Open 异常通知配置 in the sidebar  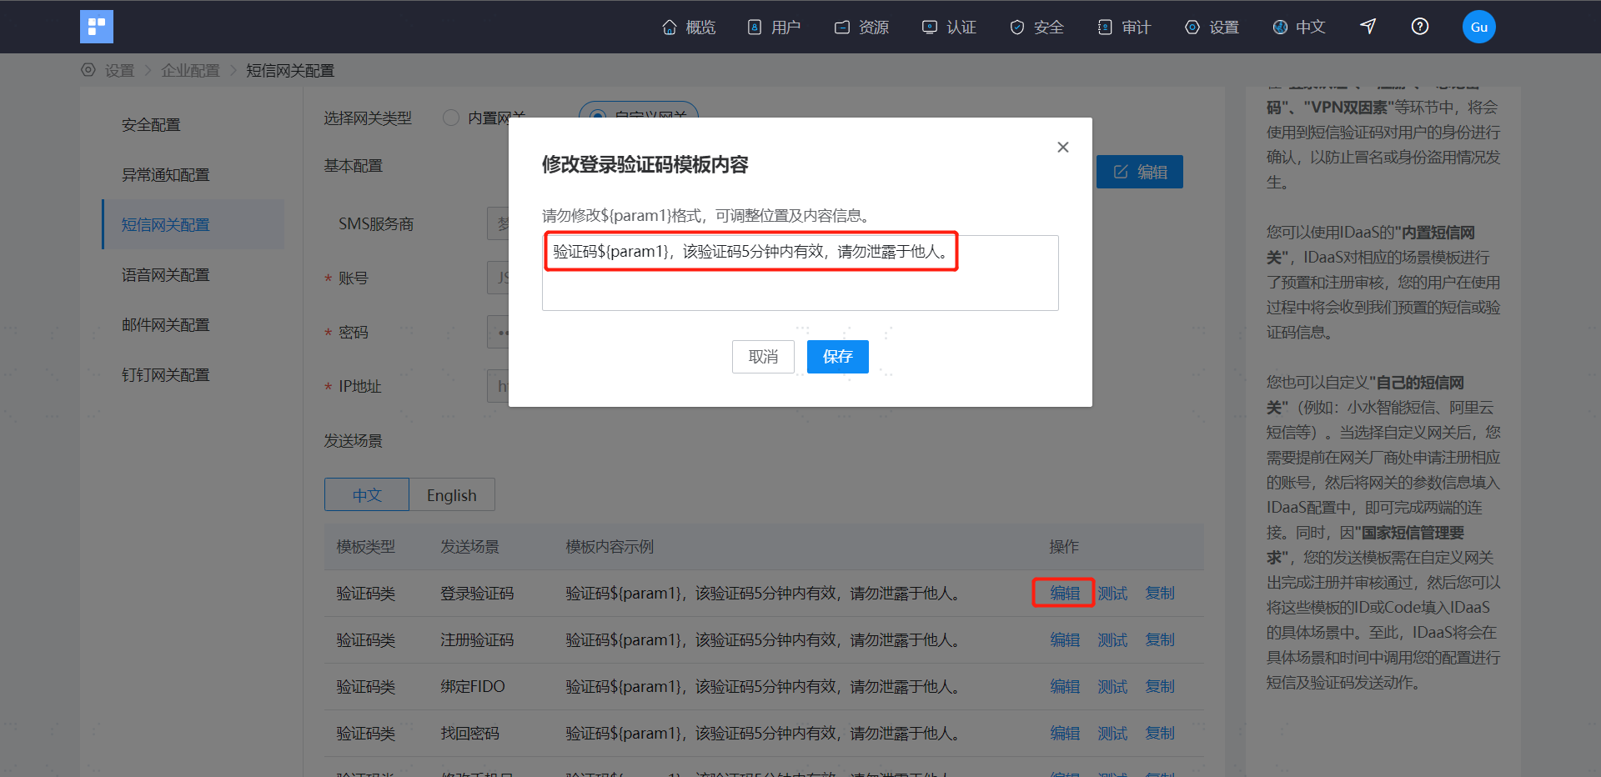pos(166,175)
